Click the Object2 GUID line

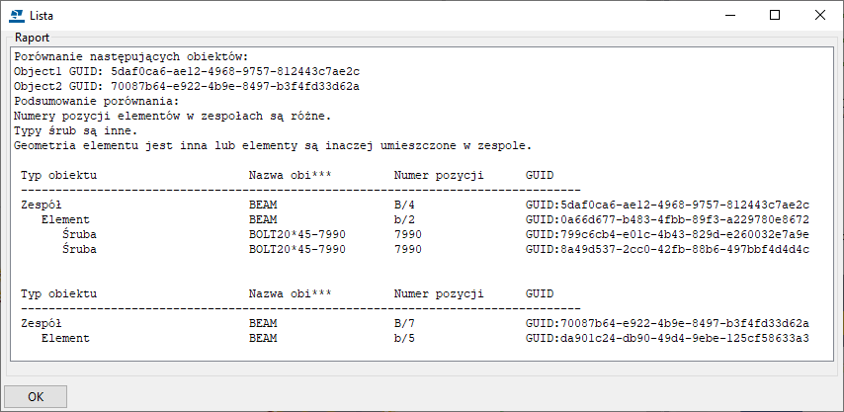[x=187, y=86]
